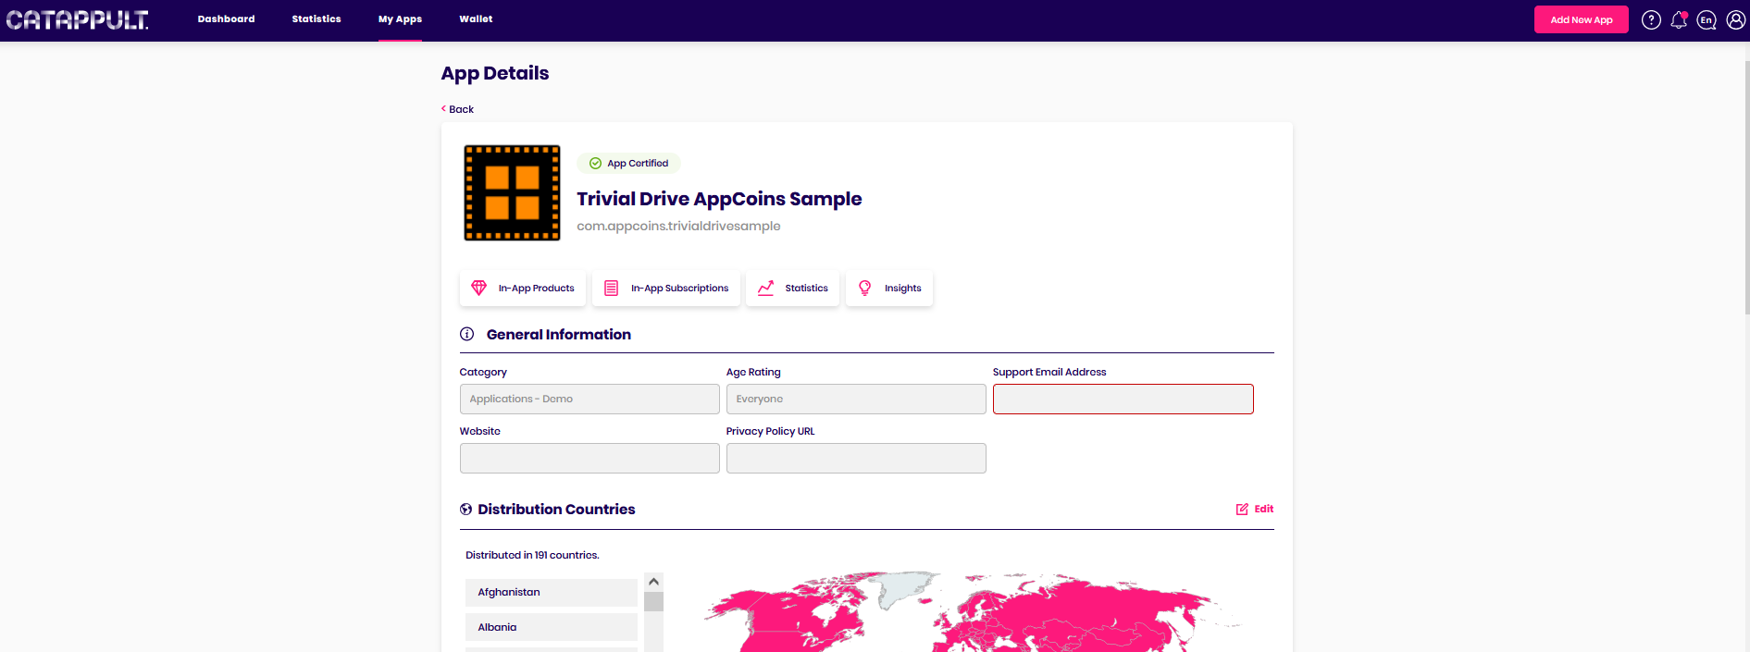1750x652 pixels.
Task: Click 'Distributed in 191 countries.' text
Action: pyautogui.click(x=532, y=555)
